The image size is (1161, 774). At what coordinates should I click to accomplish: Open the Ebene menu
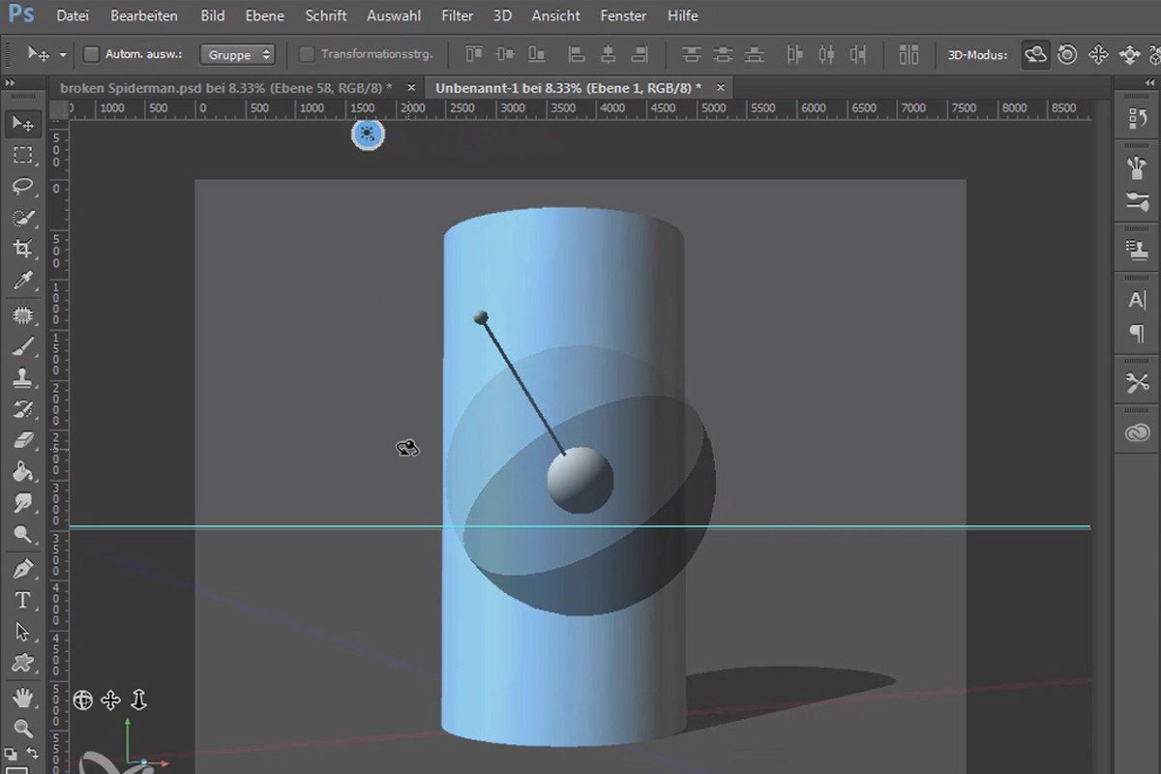pos(265,15)
